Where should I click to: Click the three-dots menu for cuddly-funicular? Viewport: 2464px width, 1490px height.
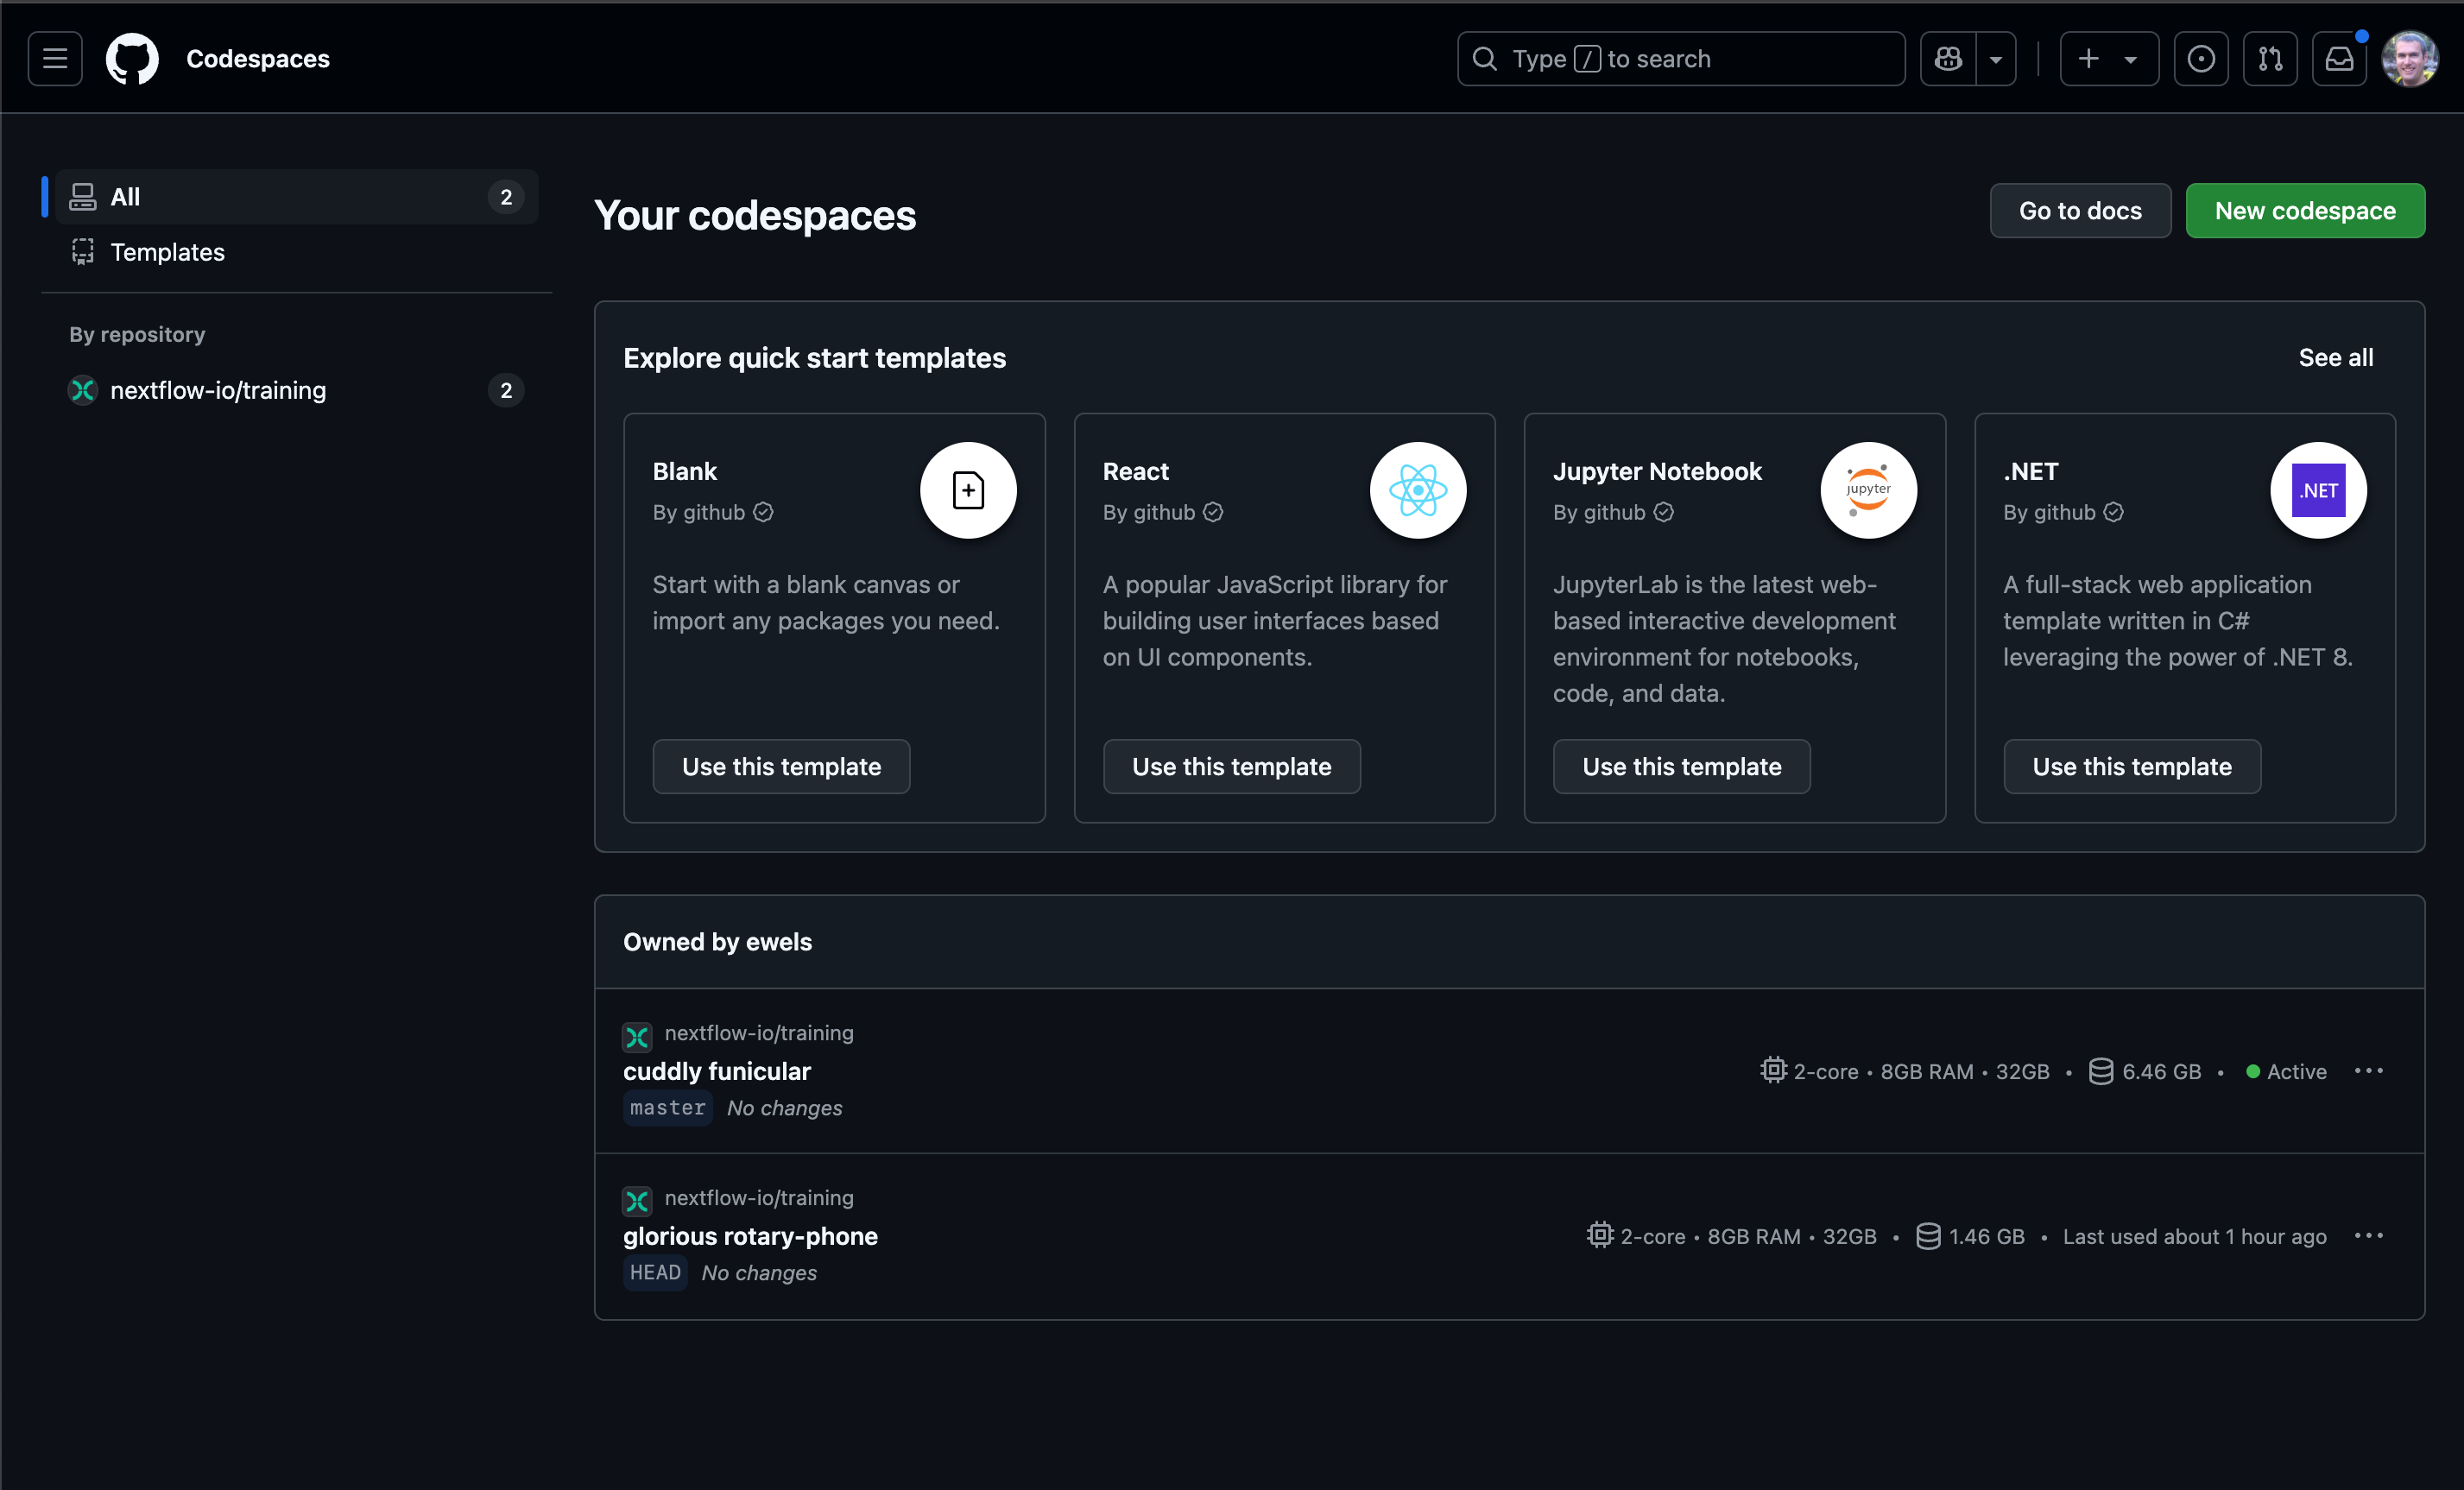(2369, 1070)
